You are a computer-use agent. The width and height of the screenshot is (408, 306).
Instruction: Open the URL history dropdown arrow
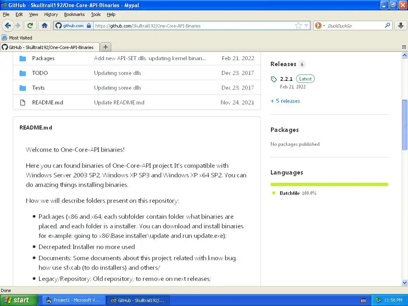click(306, 25)
